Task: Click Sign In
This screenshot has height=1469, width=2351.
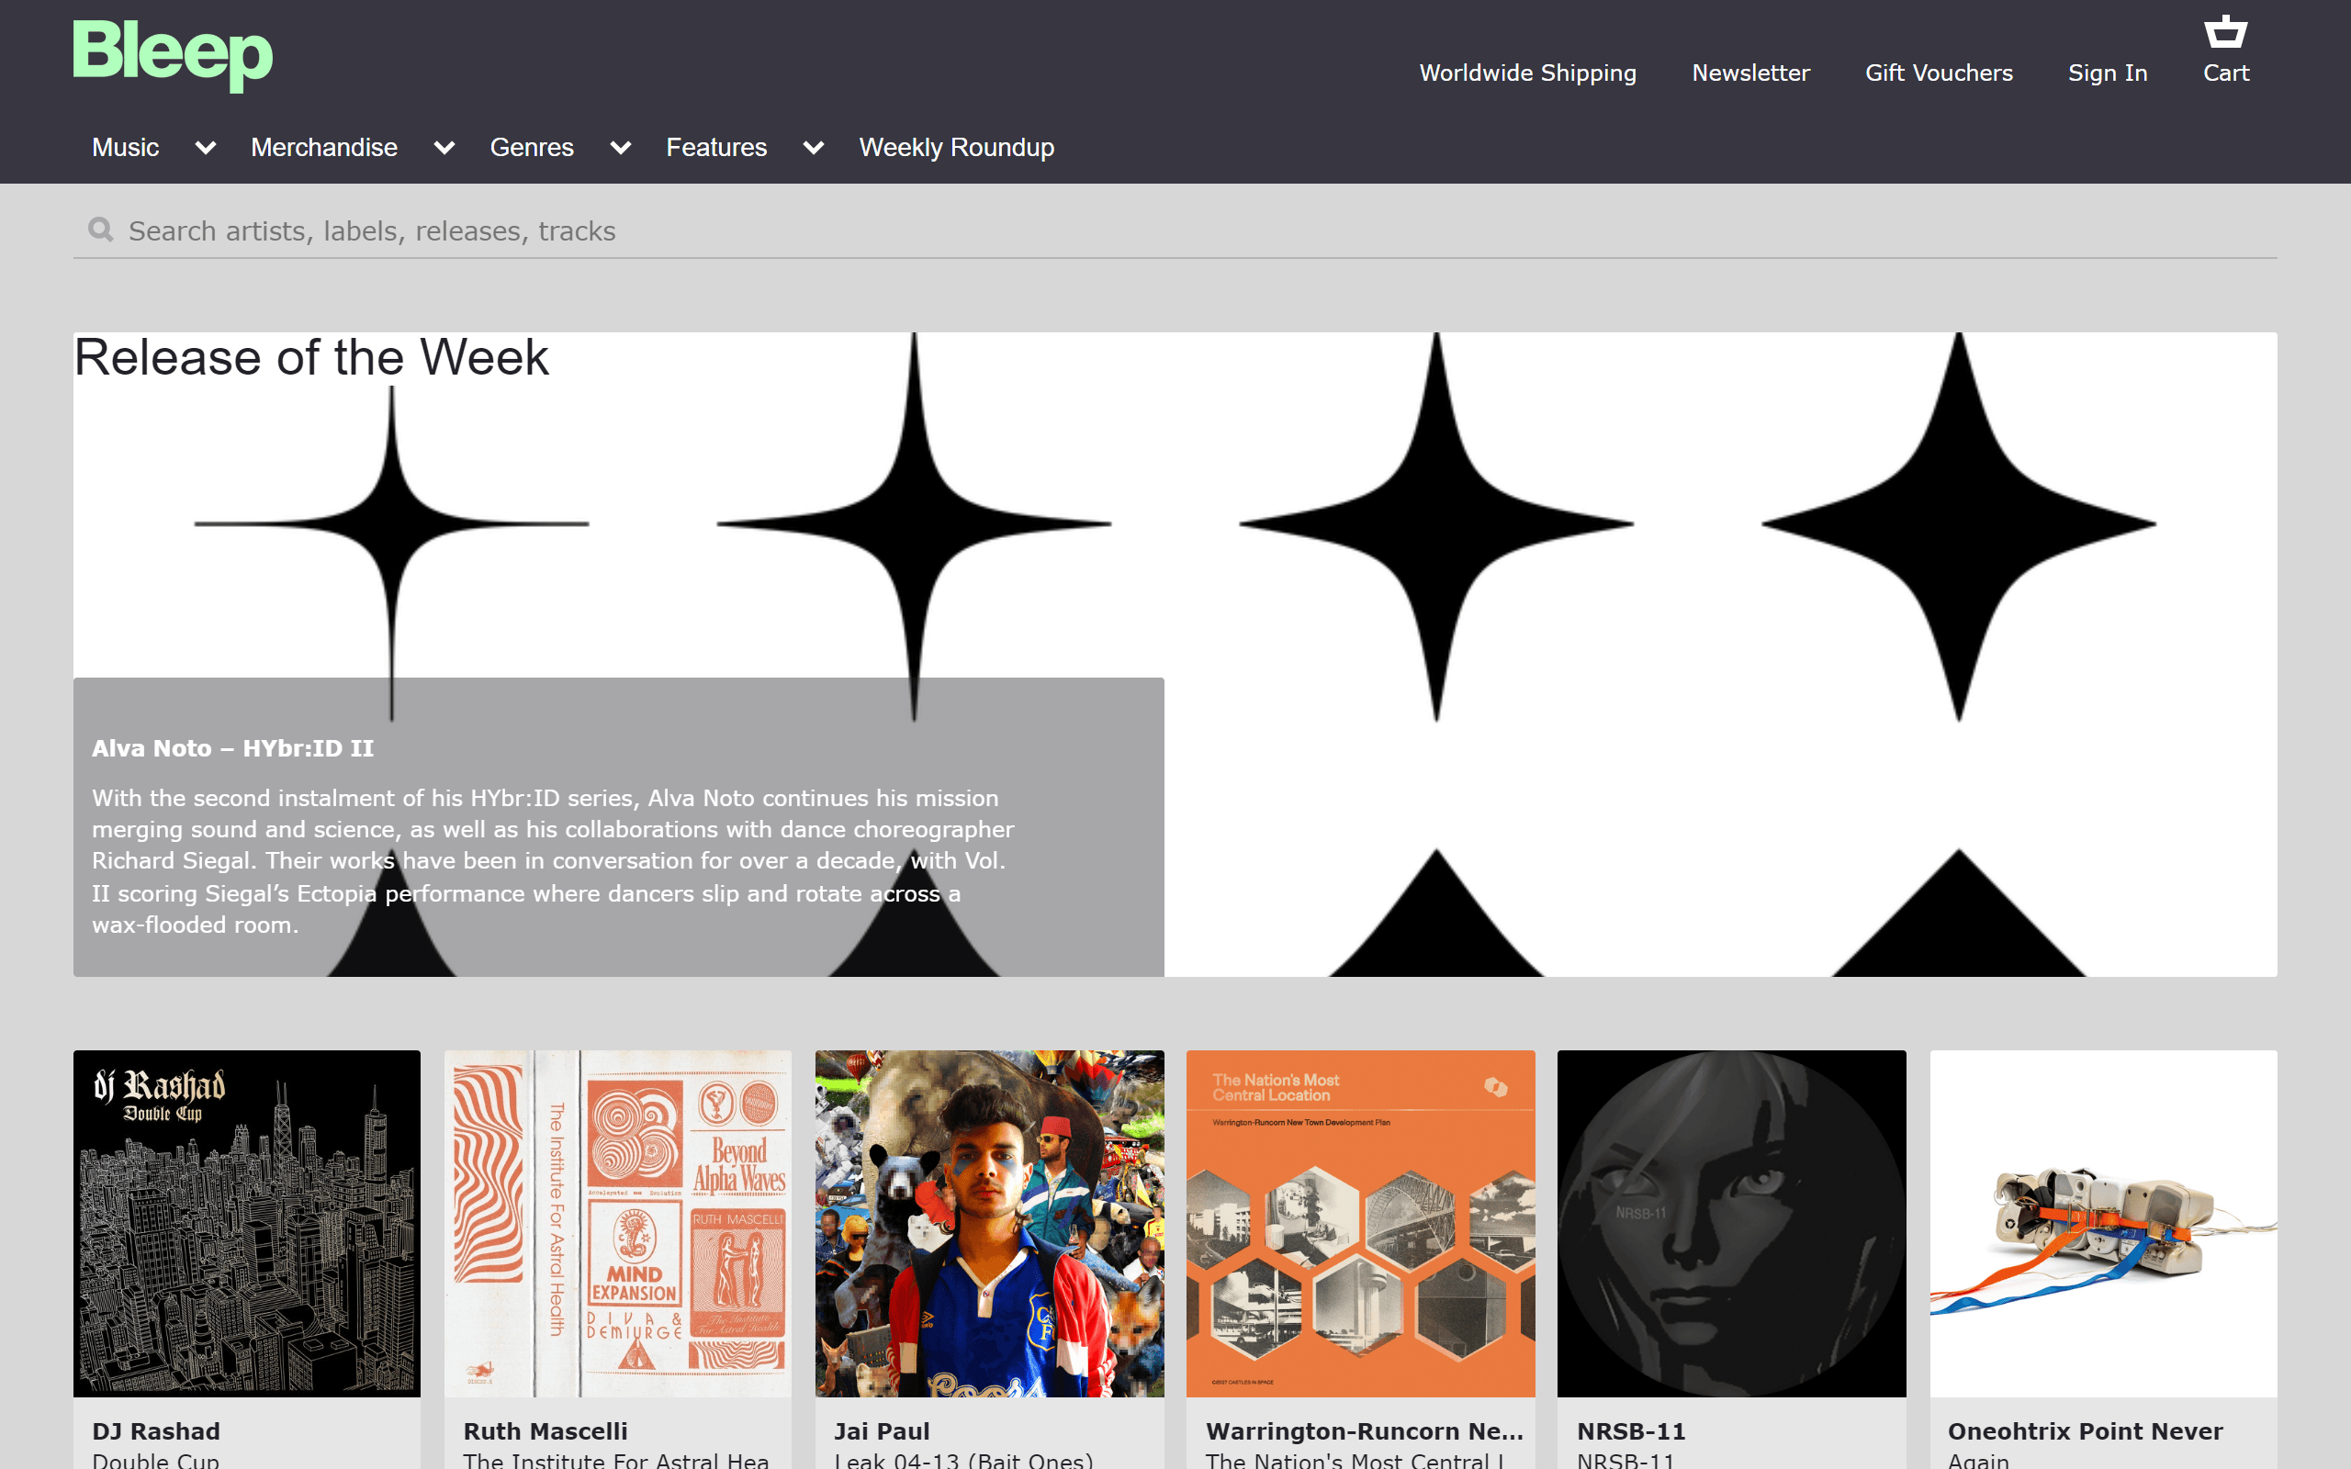Action: pos(2107,73)
